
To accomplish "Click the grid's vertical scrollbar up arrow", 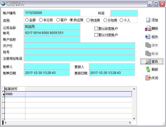I will (x=134, y=89).
